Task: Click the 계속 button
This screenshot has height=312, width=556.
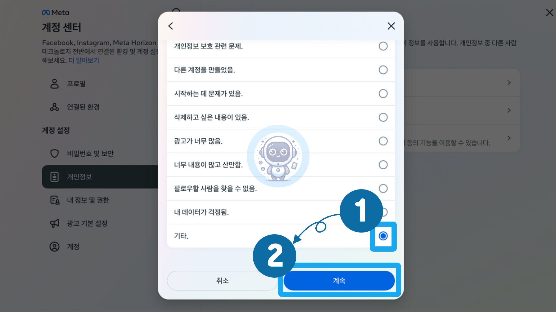Action: [339, 281]
